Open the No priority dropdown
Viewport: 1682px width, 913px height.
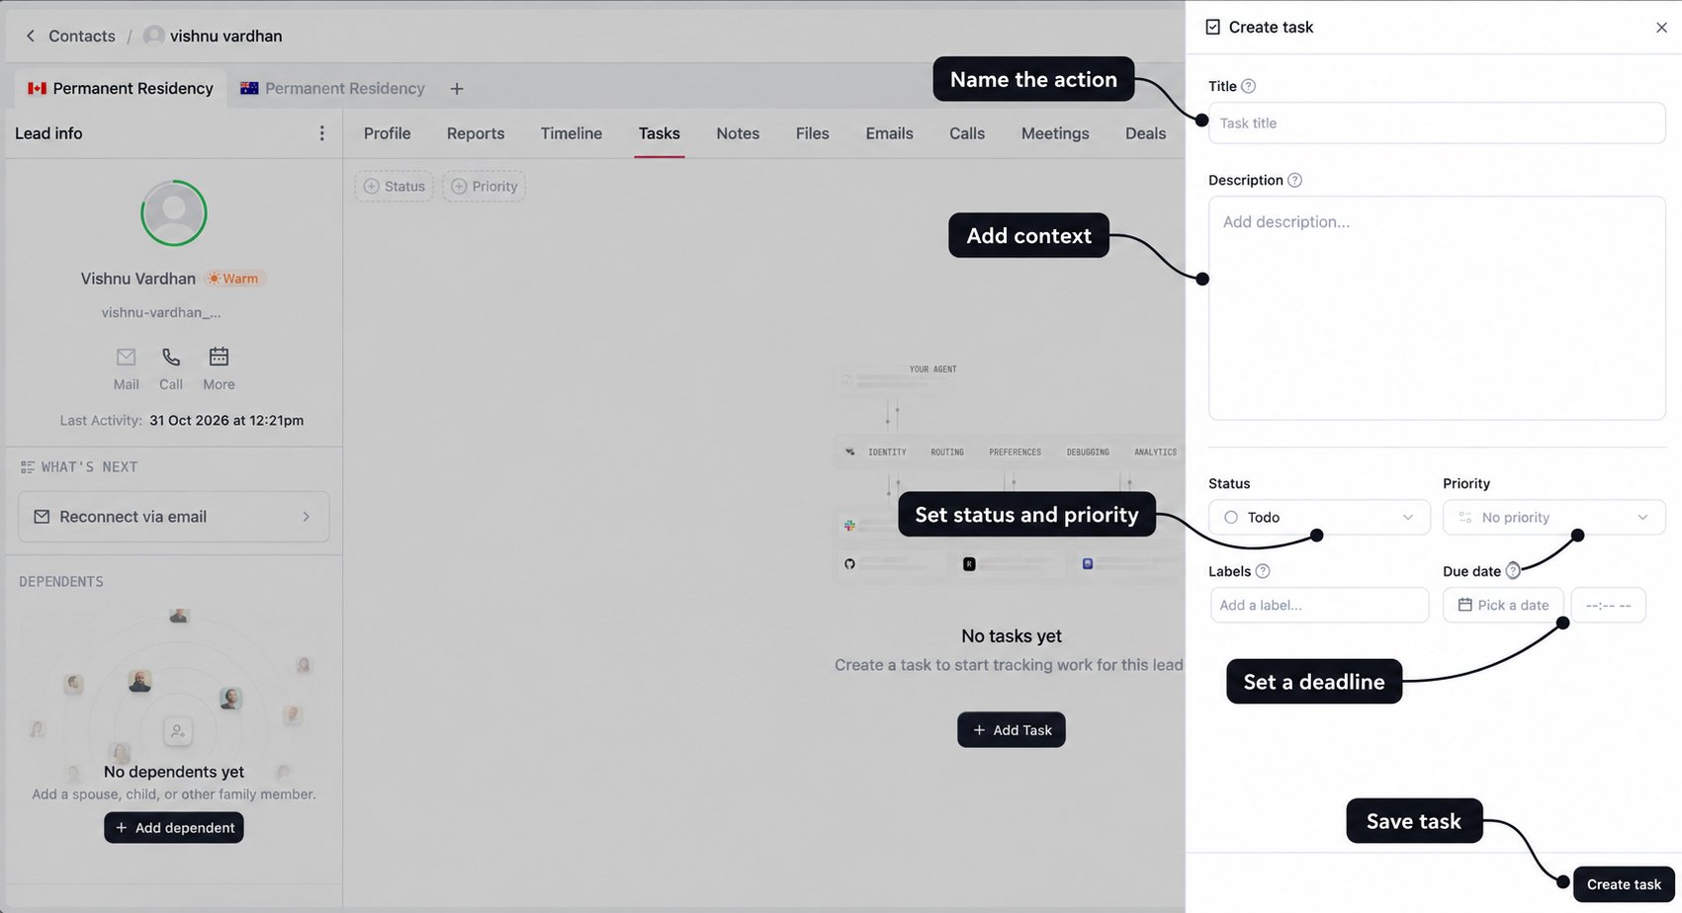pos(1553,517)
